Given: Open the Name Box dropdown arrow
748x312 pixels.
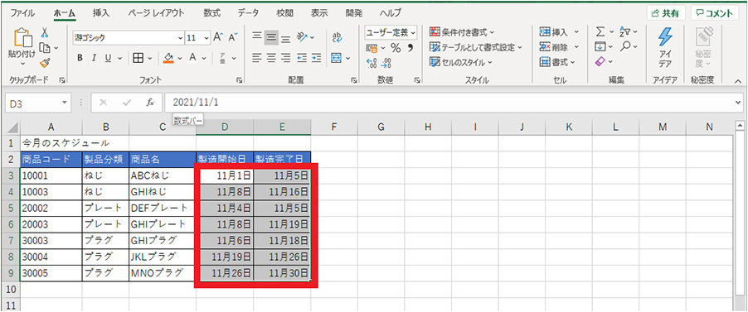Looking at the screenshot, I should [x=65, y=103].
